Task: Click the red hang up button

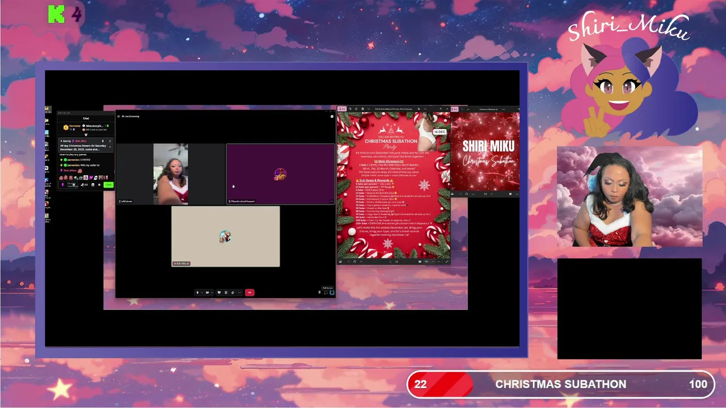Action: pyautogui.click(x=250, y=292)
